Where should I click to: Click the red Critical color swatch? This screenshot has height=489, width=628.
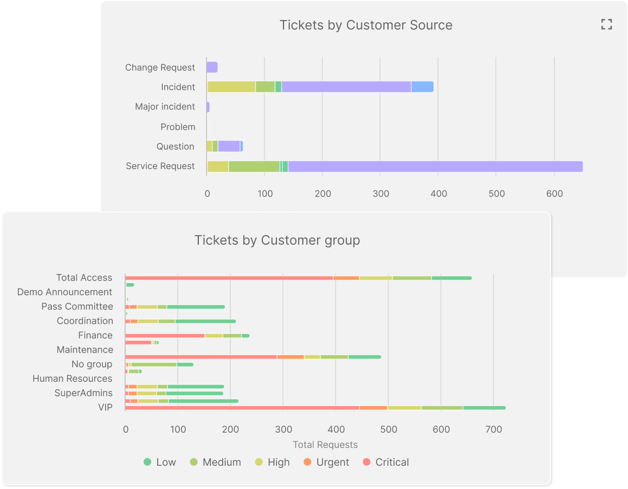pyautogui.click(x=367, y=462)
